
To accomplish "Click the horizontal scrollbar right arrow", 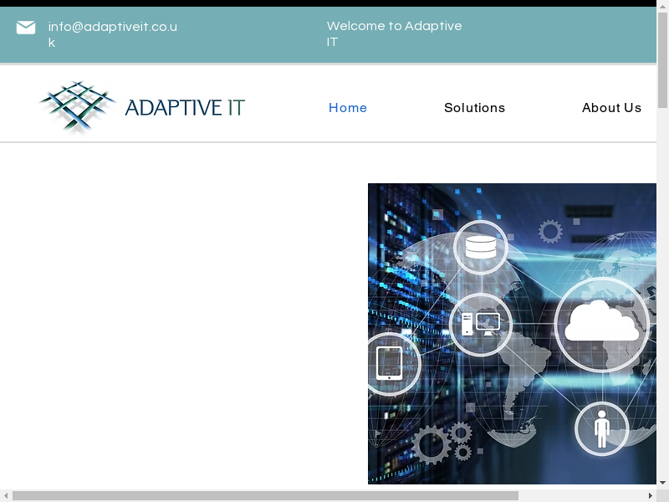I will click(651, 496).
